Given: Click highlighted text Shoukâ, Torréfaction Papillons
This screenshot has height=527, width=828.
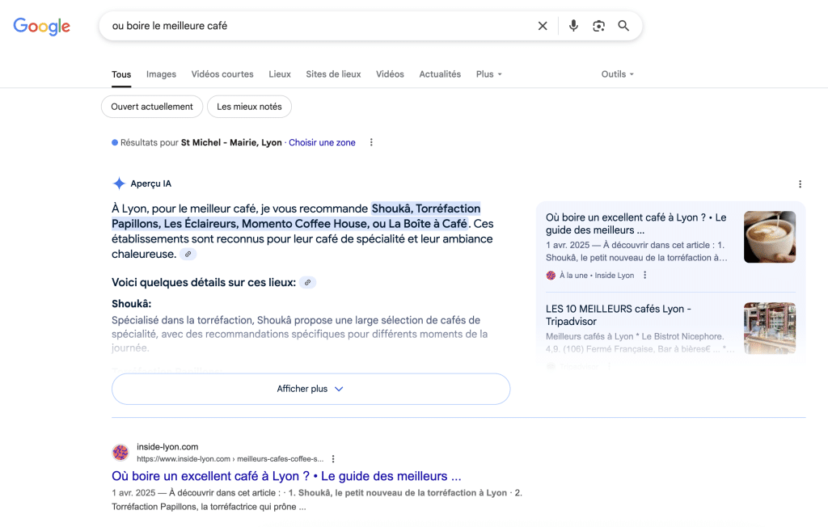Looking at the screenshot, I should click(x=296, y=216).
